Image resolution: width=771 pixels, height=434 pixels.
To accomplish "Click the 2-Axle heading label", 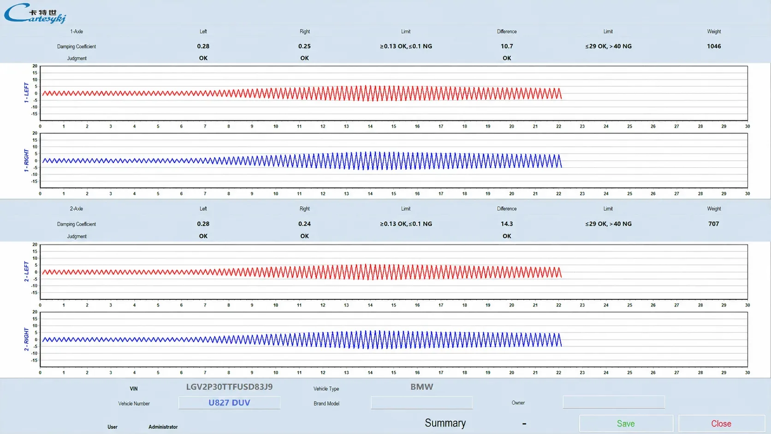I will tap(77, 208).
